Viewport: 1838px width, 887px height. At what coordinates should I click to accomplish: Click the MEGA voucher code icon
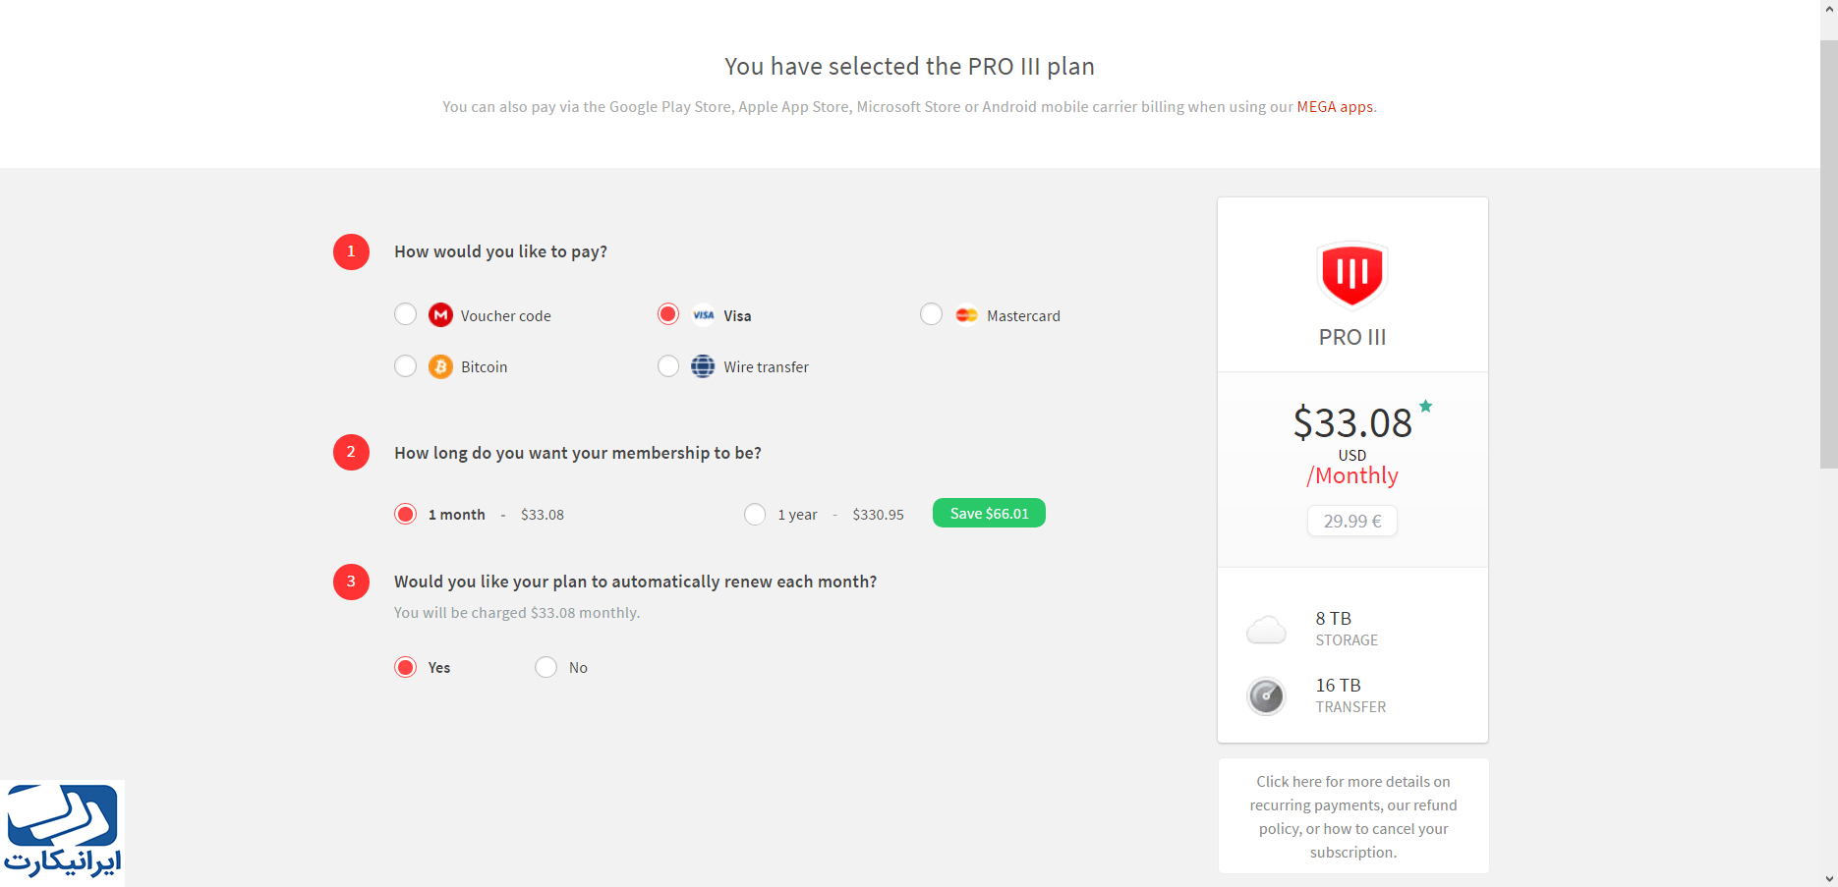[440, 315]
